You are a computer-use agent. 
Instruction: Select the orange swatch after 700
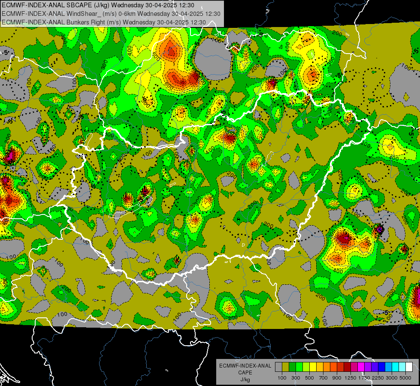pos(327,367)
